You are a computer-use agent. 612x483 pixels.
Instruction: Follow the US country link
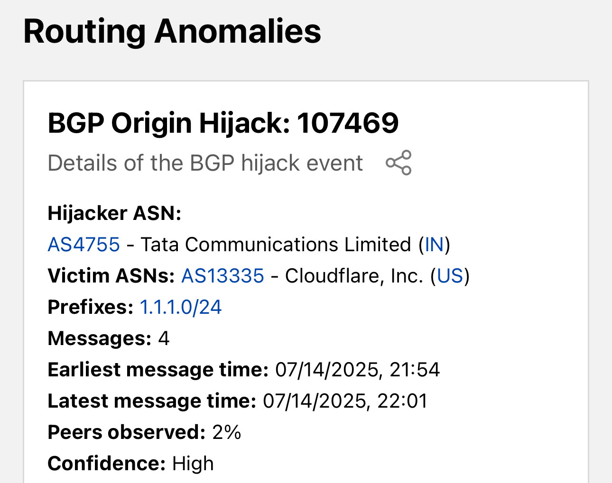tap(450, 276)
